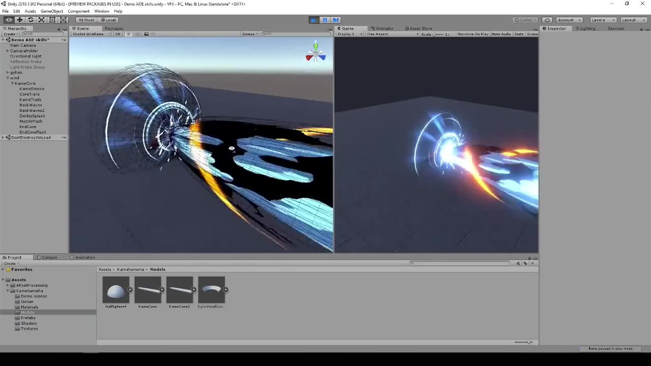Toggle scene audio icon
Viewport: 651px width, 366px height.
[x=137, y=34]
